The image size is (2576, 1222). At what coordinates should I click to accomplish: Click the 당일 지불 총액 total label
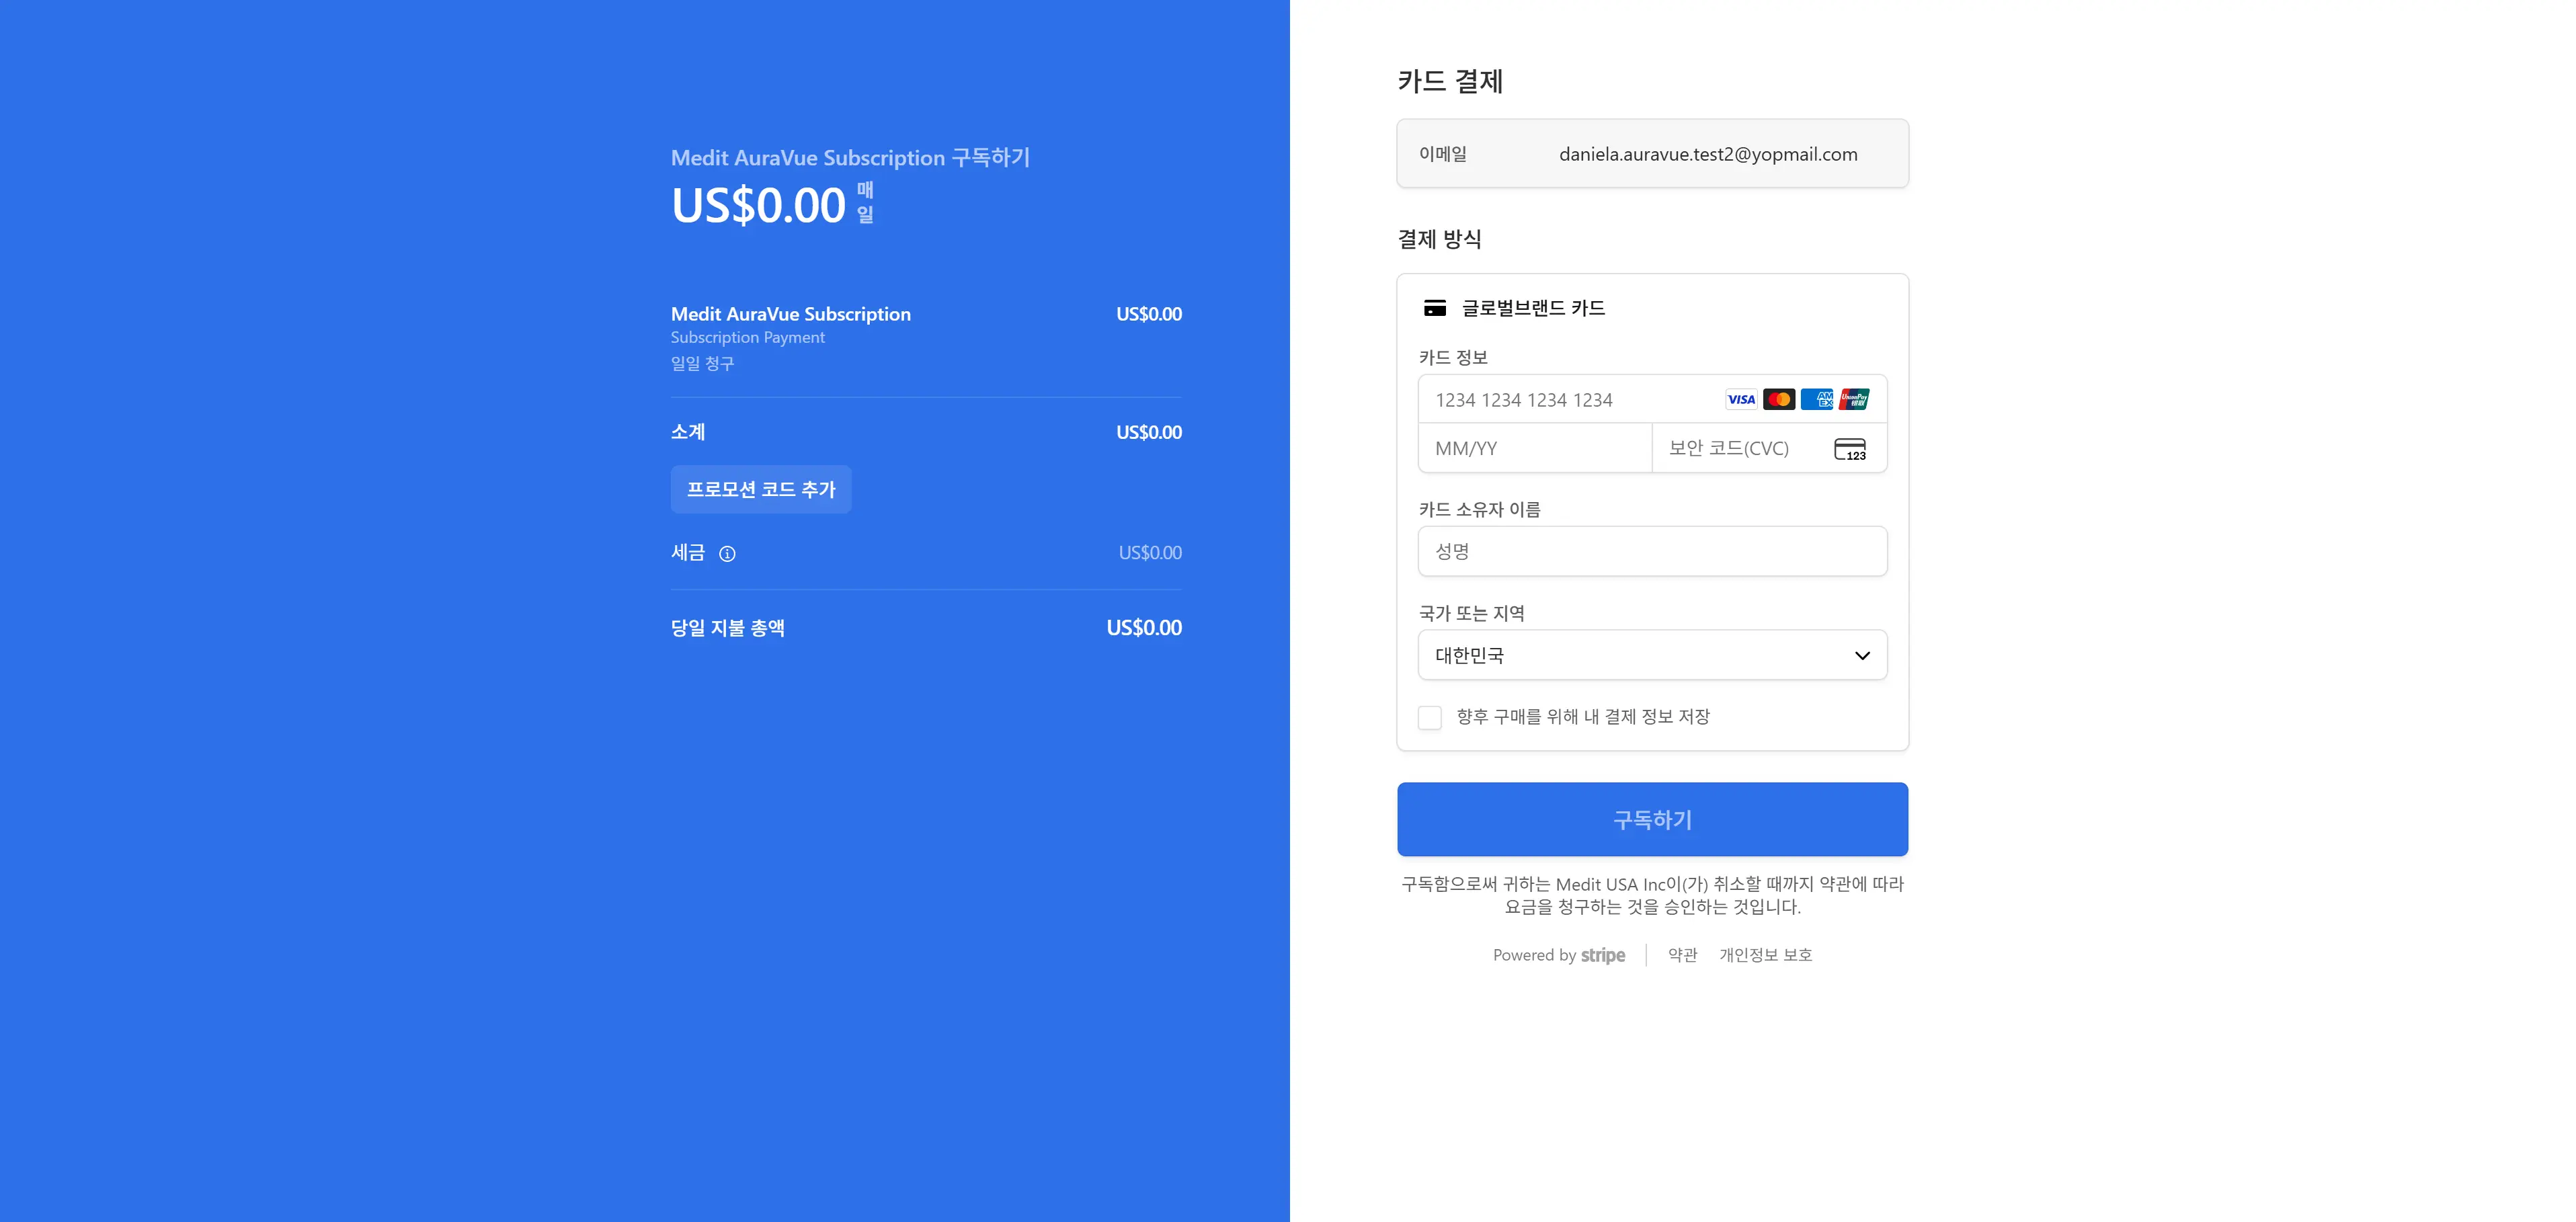pyautogui.click(x=727, y=628)
